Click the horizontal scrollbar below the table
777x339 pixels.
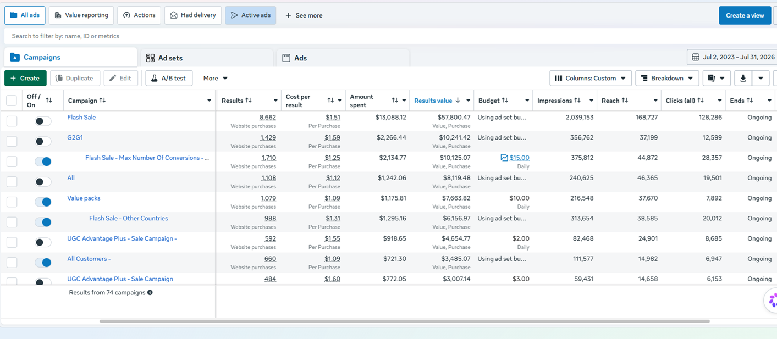pos(404,321)
